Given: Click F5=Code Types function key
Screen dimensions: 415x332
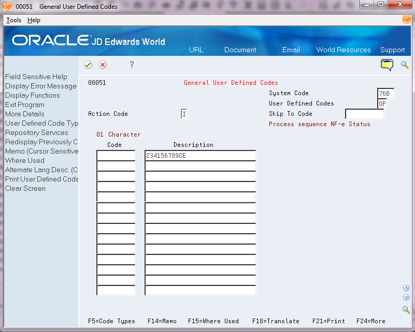Looking at the screenshot, I should coord(111,321).
